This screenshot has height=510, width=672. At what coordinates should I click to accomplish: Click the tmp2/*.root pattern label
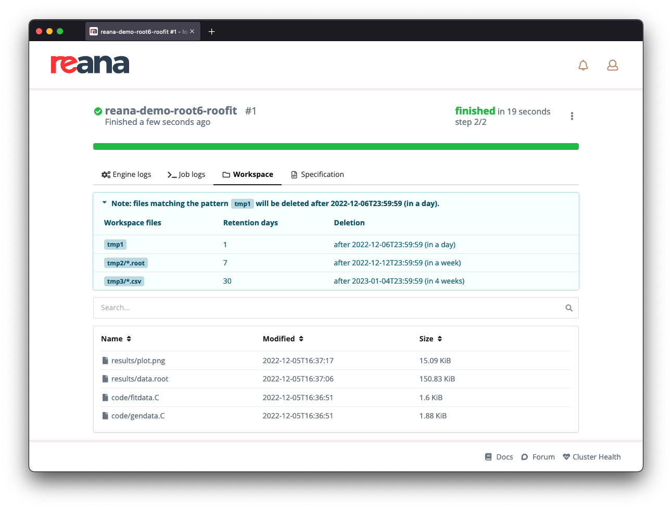pyautogui.click(x=126, y=263)
